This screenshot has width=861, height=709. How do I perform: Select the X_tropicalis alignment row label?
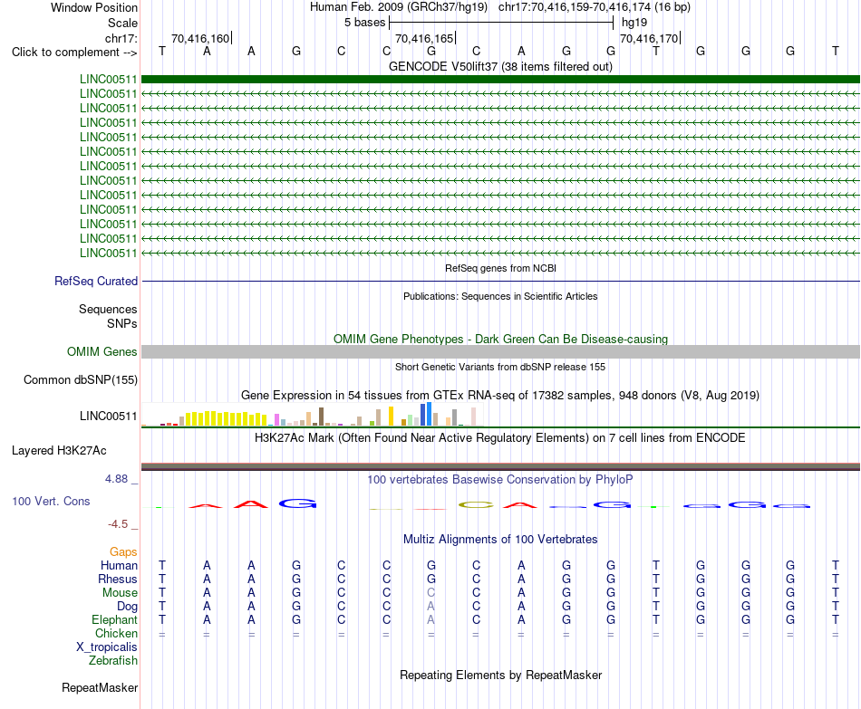[x=107, y=647]
